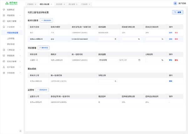Select 项目分账设置 in the sidebar
This screenshot has height=134, width=188.
click(13, 33)
